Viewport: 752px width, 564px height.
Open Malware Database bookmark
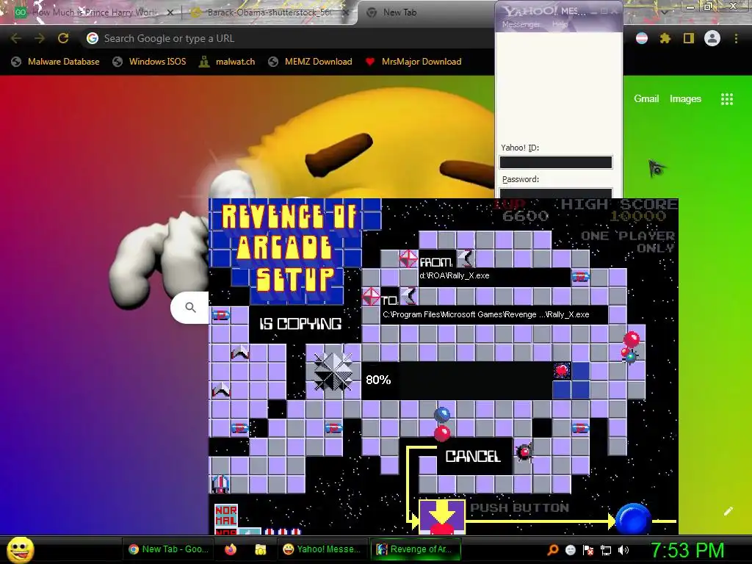point(56,62)
